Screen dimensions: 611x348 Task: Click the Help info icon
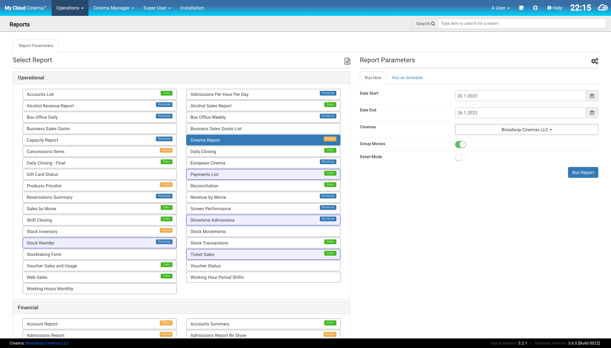549,8
